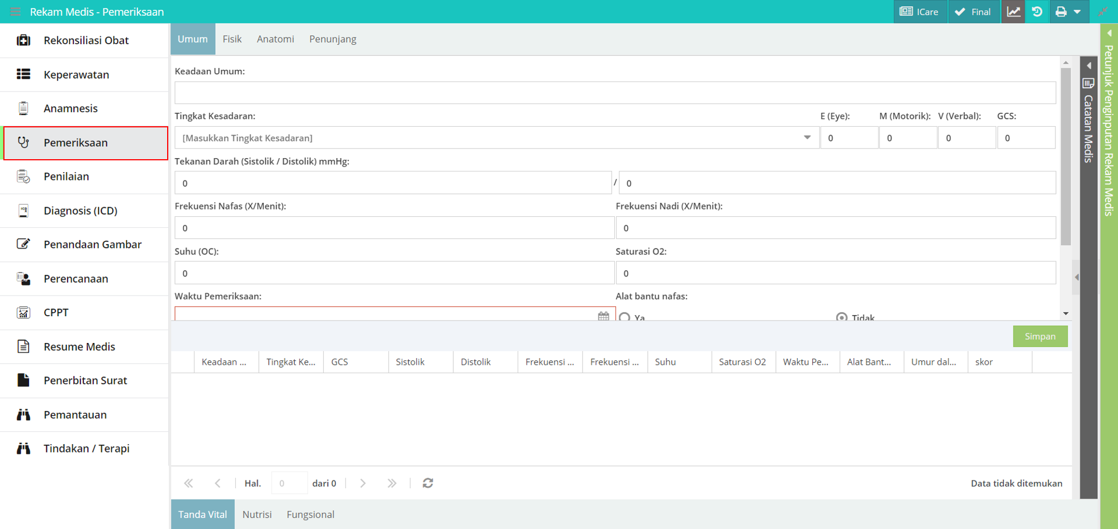Click the Diagnosis (ICD) document icon
Screen dimensions: 1118x529
(x=23, y=211)
